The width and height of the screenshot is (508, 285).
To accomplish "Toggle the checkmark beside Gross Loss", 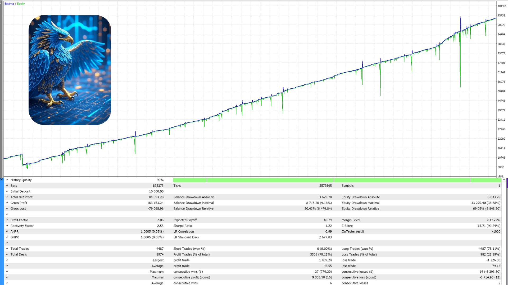I will pyautogui.click(x=7, y=208).
